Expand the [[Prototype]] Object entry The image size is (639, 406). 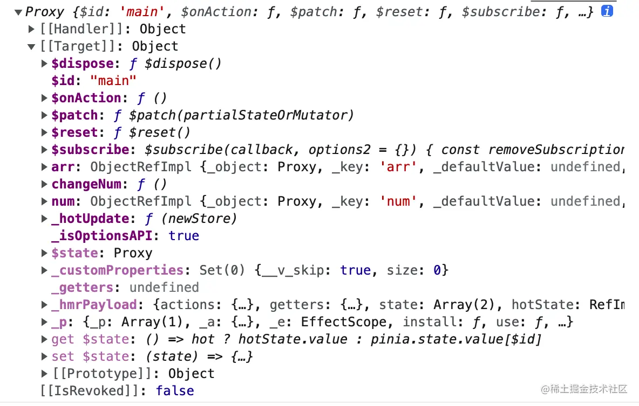44,373
